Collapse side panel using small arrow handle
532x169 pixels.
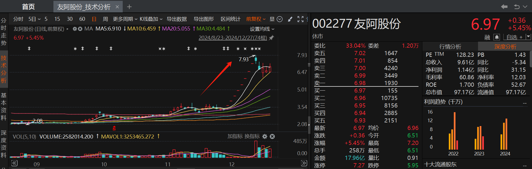coord(309,125)
